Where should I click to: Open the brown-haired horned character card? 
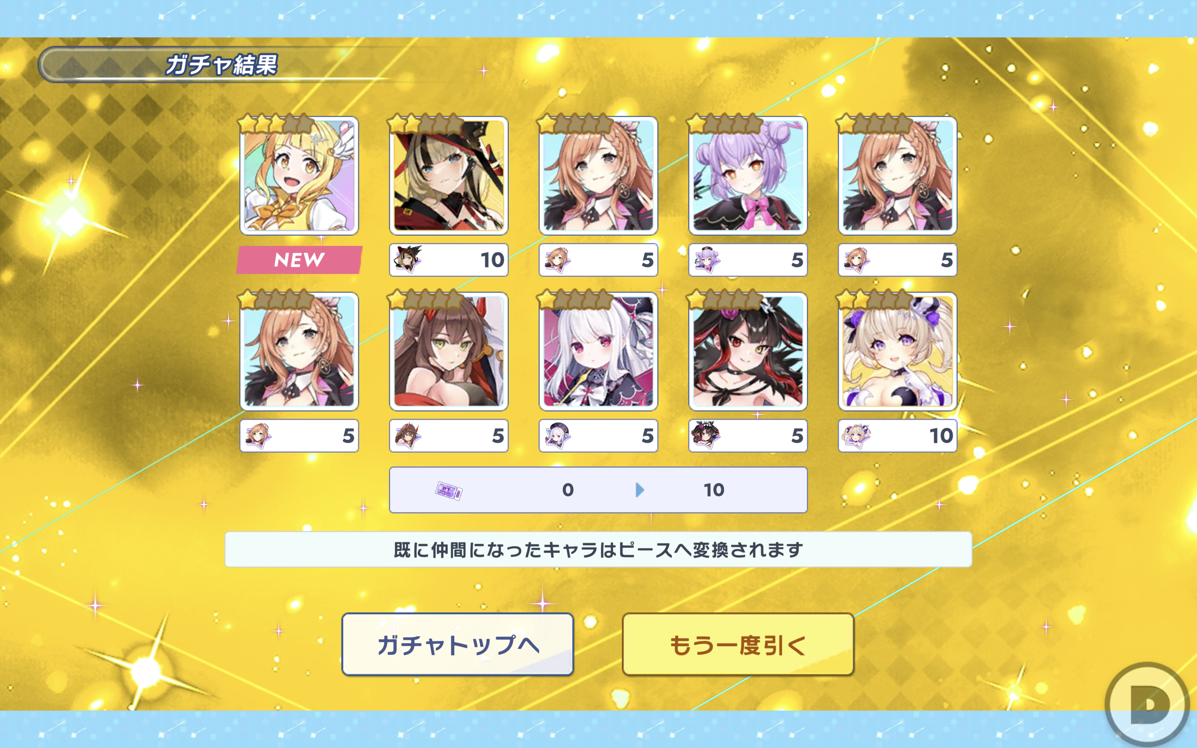[x=448, y=351]
